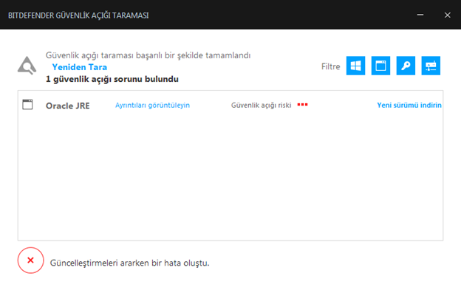The image size is (461, 304).
Task: Click the 'Güvenlik açığı riski' label
Action: 261,106
